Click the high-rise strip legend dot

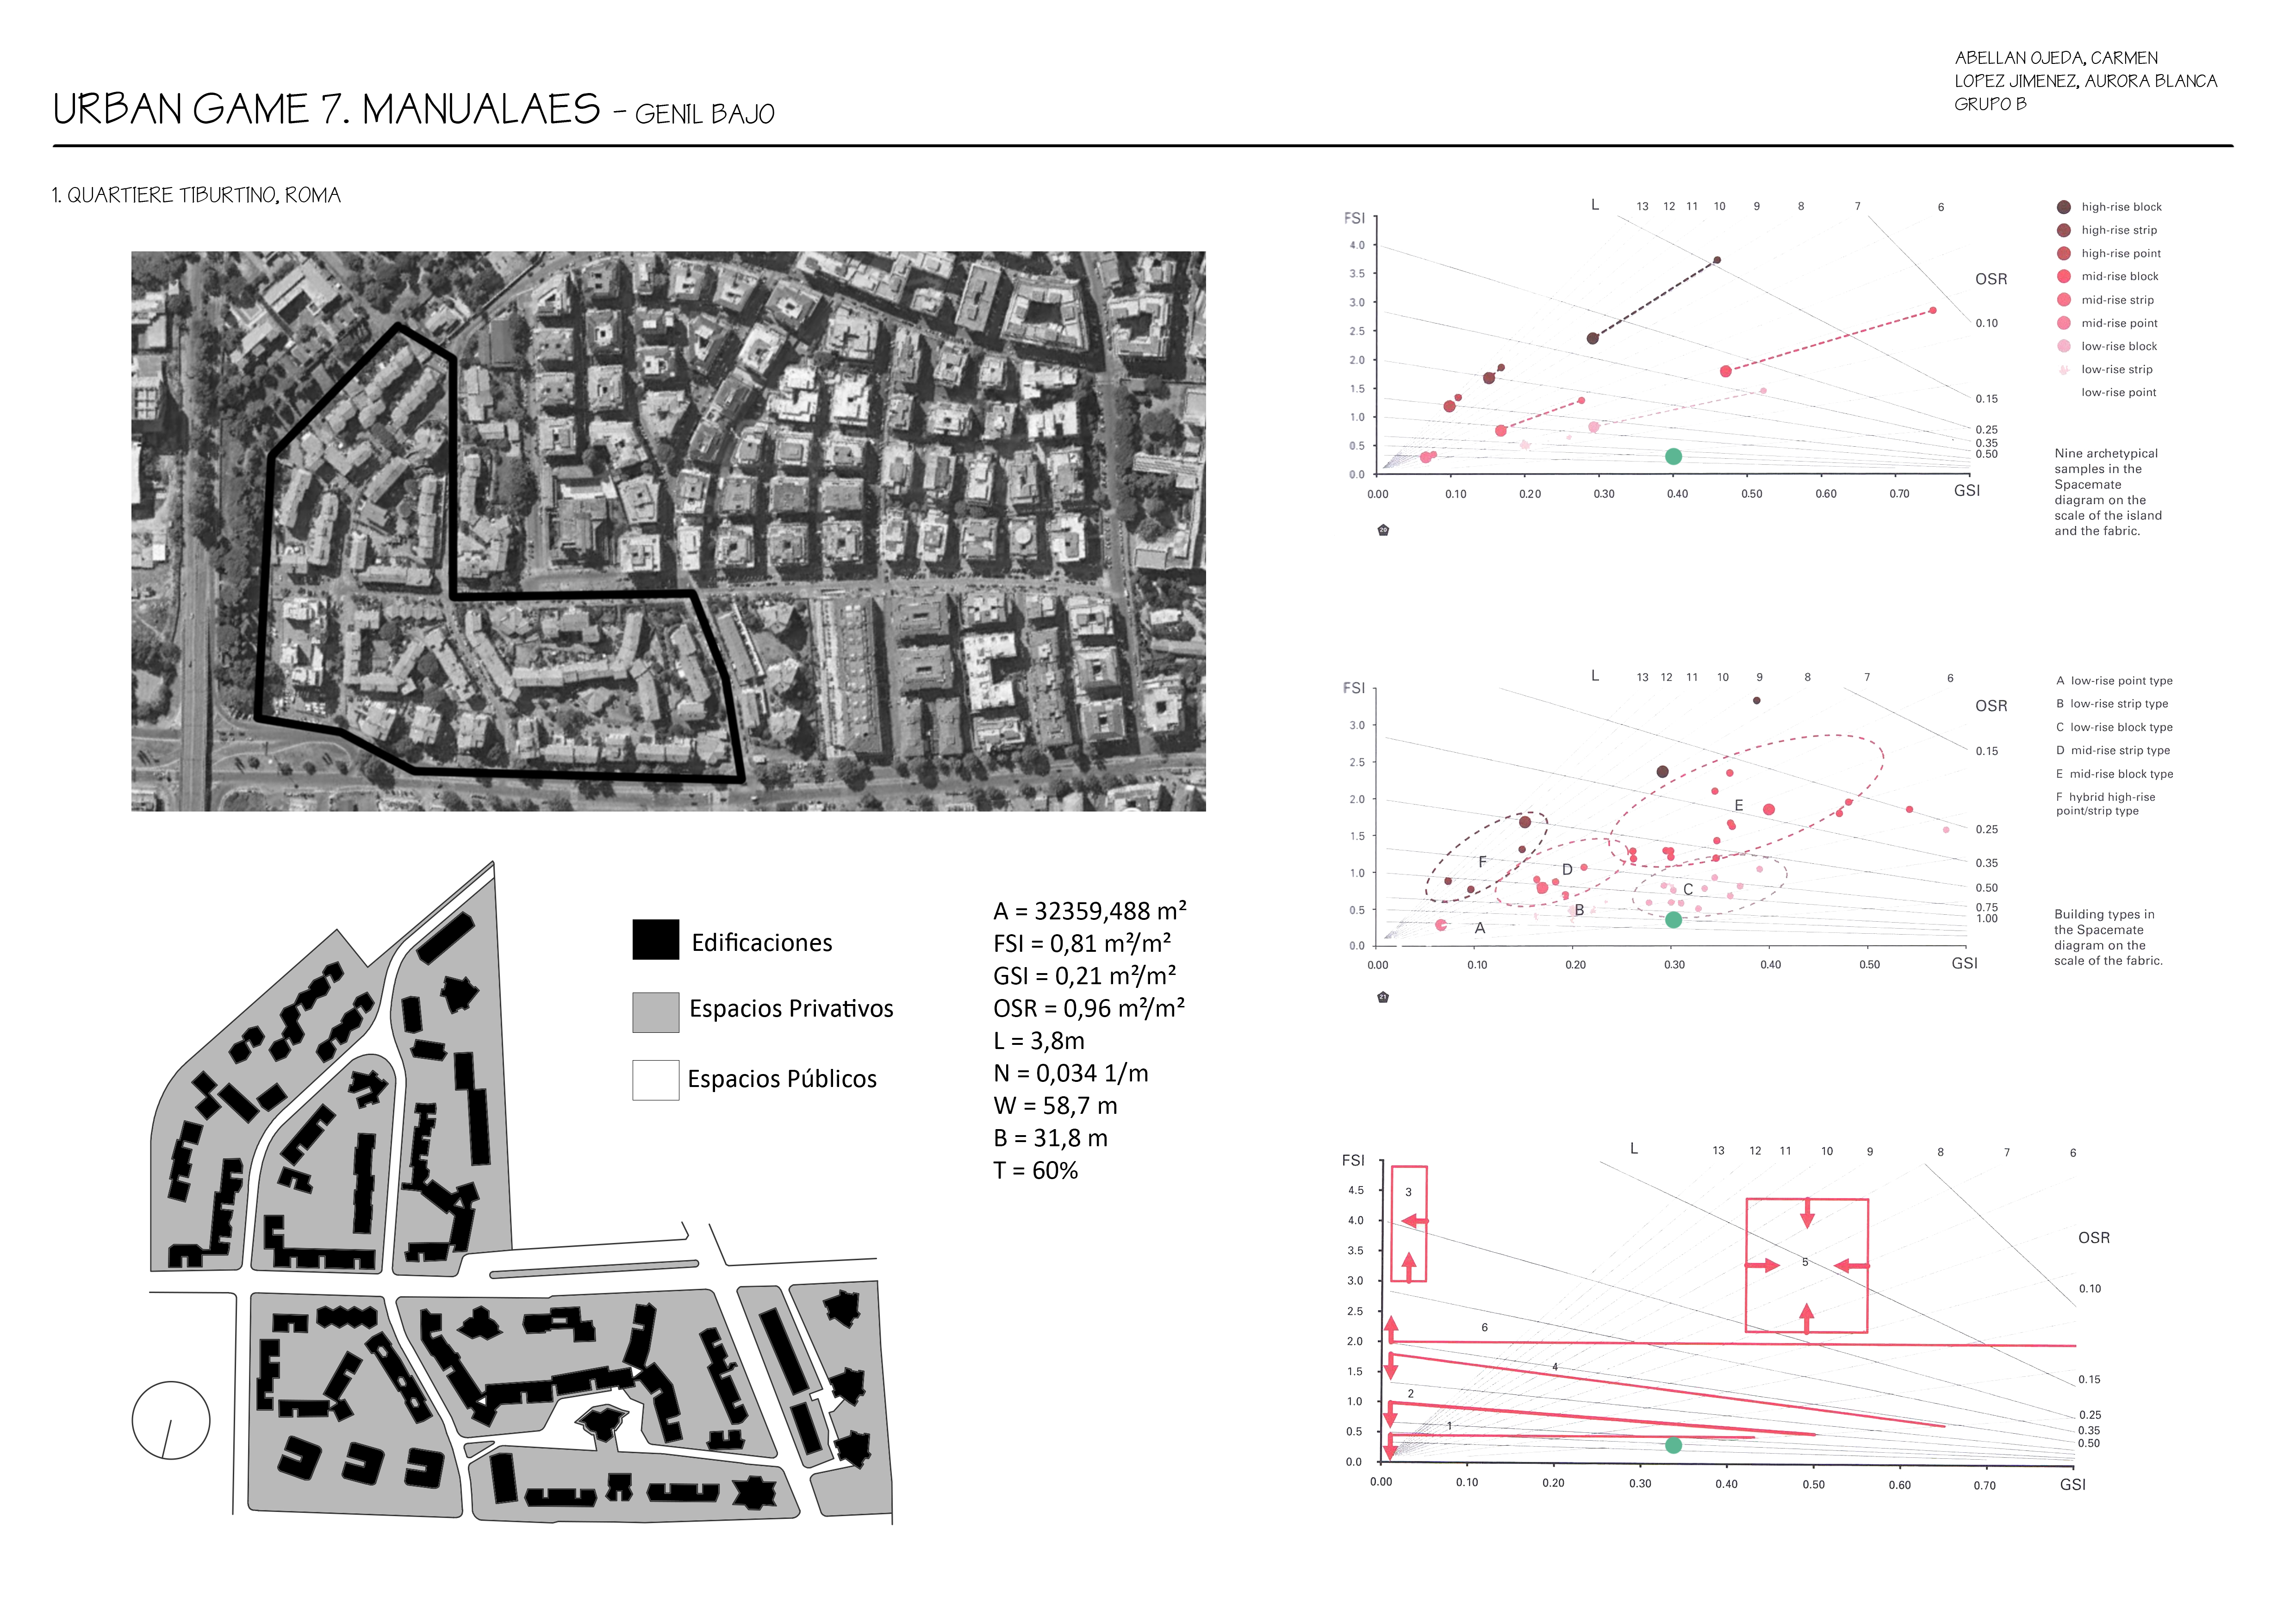click(2063, 230)
